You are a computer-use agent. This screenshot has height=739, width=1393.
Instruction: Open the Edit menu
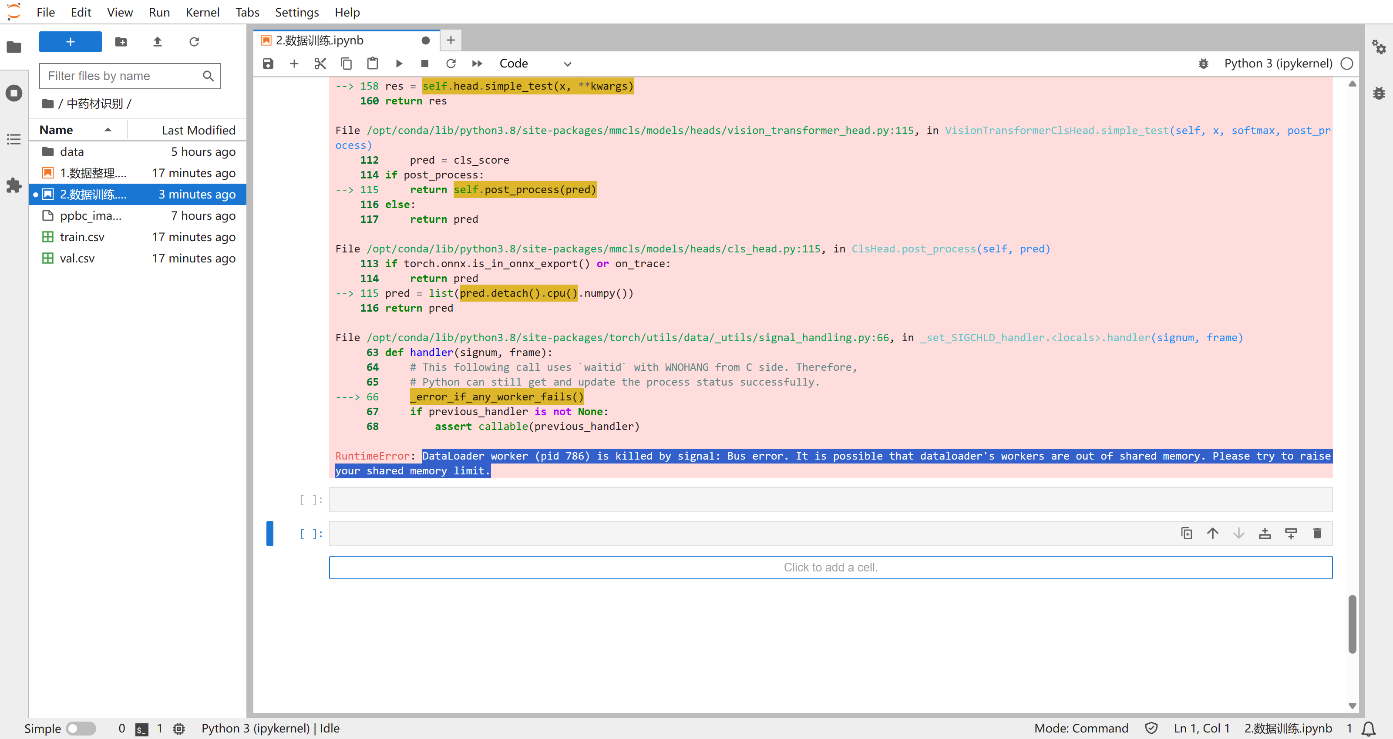(x=81, y=12)
